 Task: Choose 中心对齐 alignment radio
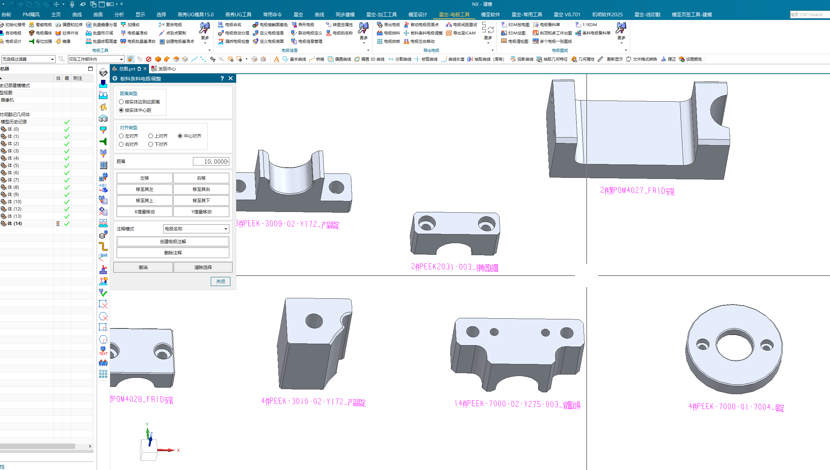click(180, 136)
